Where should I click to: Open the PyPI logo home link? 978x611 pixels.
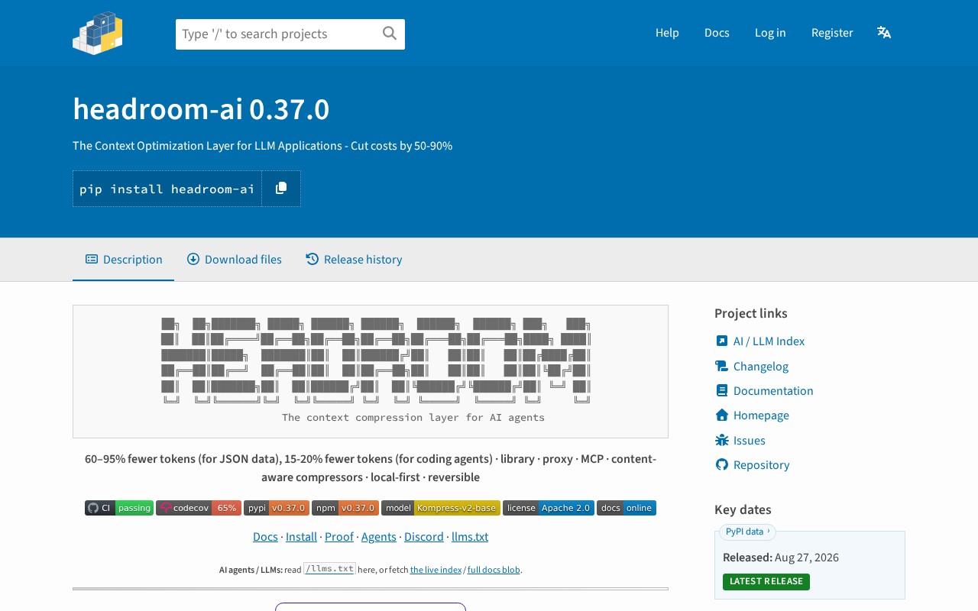98,33
